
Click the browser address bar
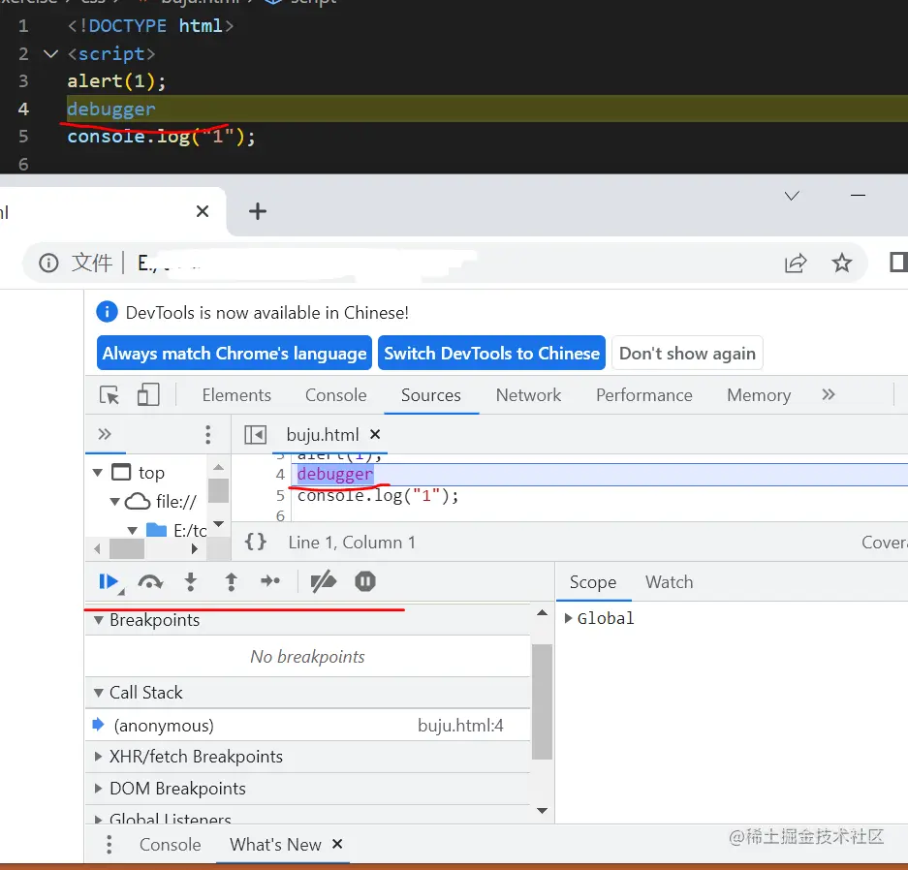pyautogui.click(x=446, y=264)
